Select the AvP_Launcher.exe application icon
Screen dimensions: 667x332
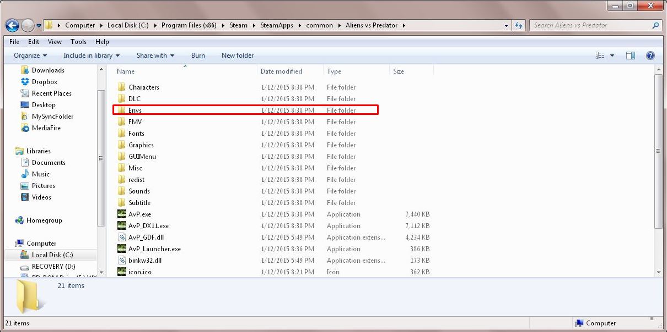coord(122,249)
